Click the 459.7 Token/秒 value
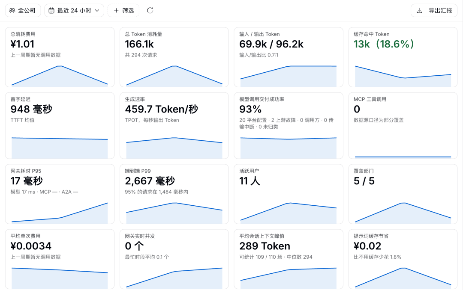Image resolution: width=463 pixels, height=290 pixels. point(162,109)
